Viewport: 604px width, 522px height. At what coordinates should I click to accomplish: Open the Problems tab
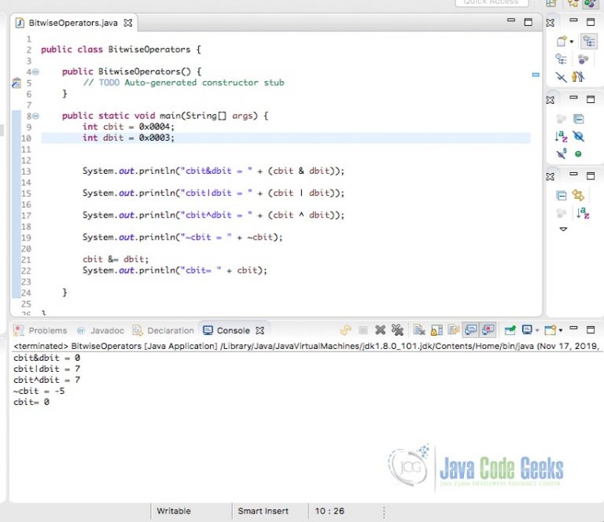click(x=40, y=330)
